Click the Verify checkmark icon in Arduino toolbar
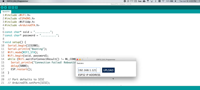Screen dimensions: 200x90 (2, 7)
